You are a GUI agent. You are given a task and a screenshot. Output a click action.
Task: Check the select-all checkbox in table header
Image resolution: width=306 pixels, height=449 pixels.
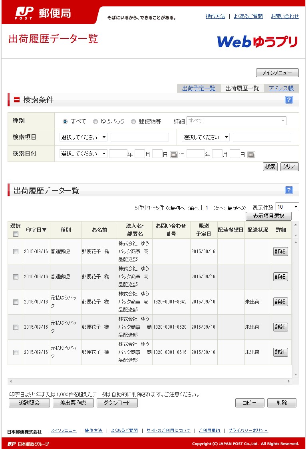[16, 234]
